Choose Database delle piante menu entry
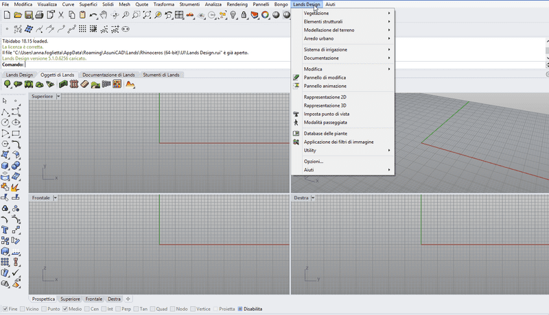 [x=342, y=134]
